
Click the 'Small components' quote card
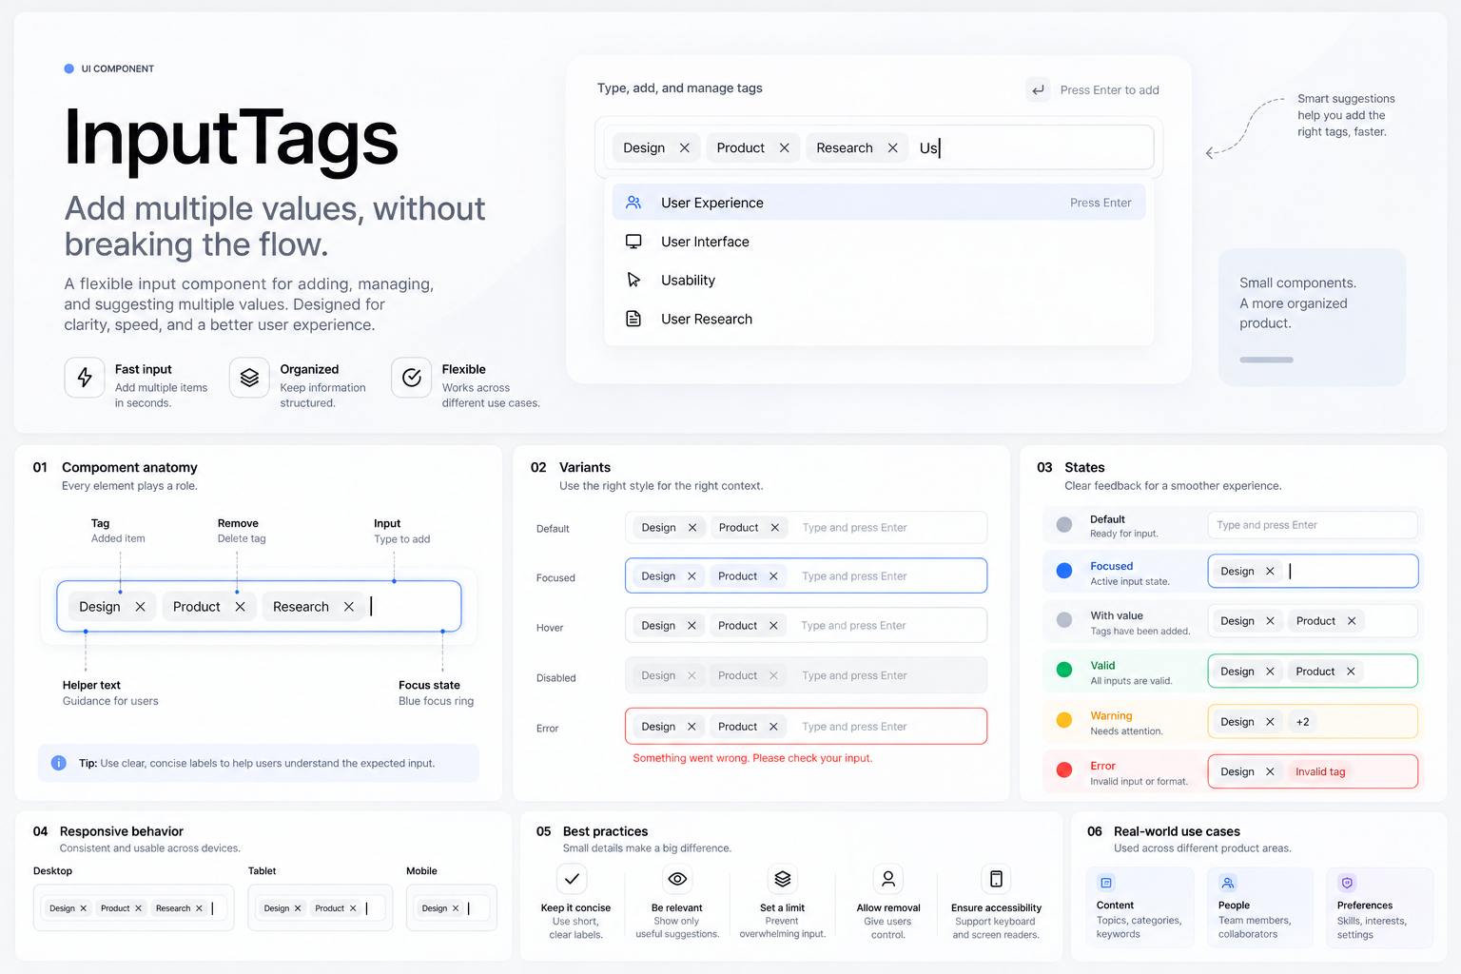[1312, 318]
